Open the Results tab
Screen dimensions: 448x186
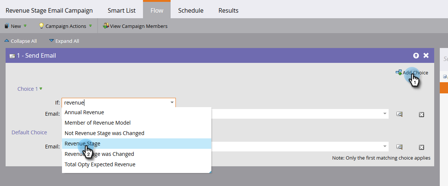coord(228,10)
